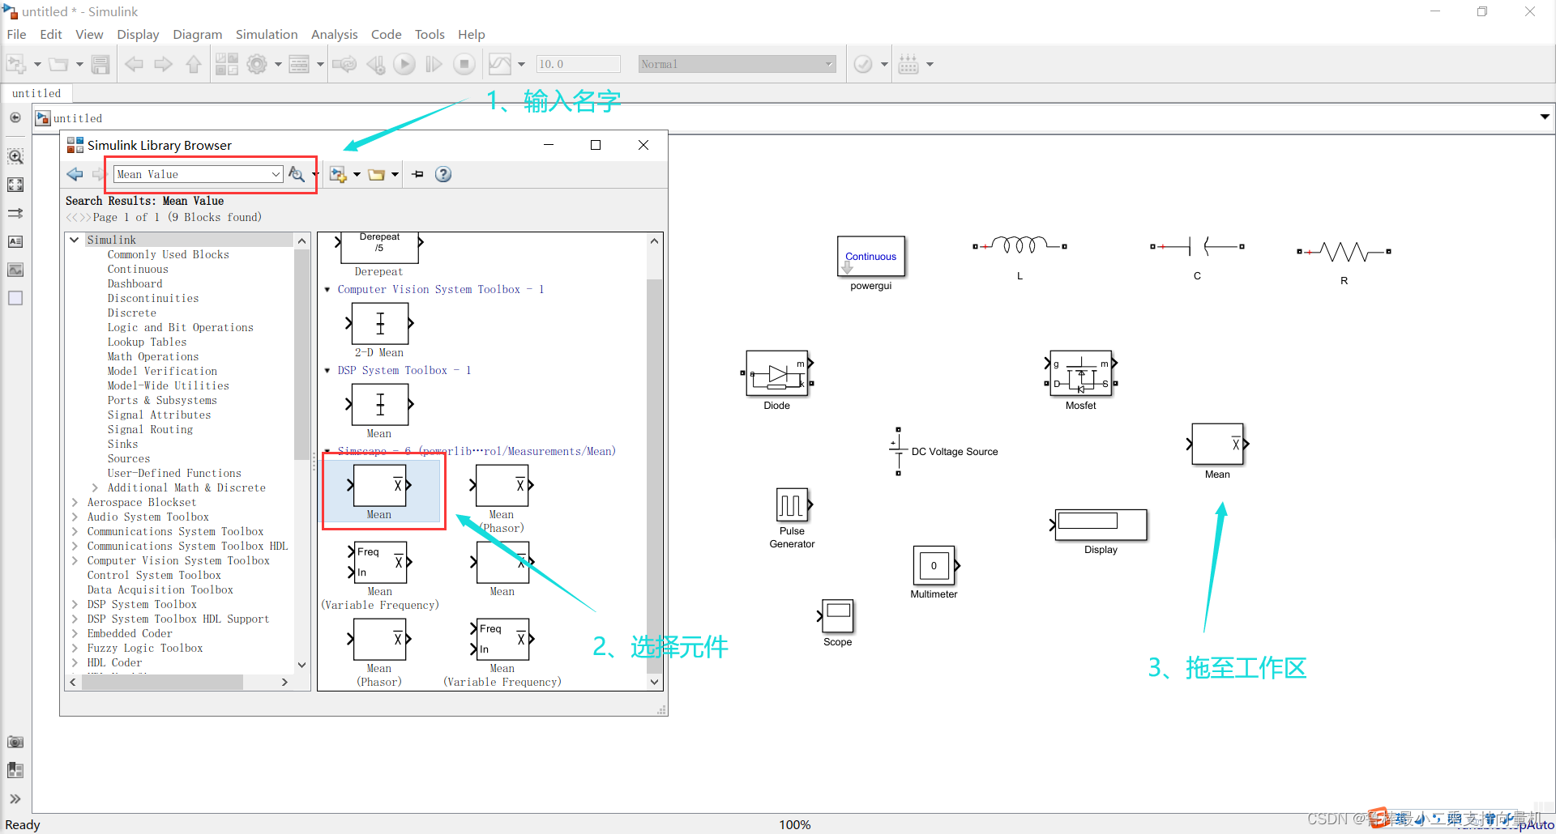The width and height of the screenshot is (1556, 834).
Task: Expand the palette with double chevron
Action: click(x=15, y=799)
